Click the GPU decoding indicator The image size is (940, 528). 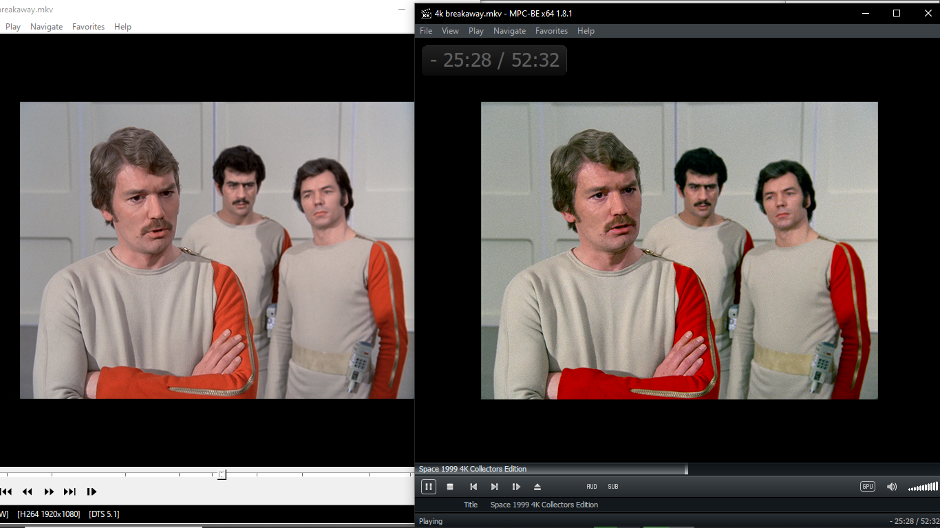[868, 487]
